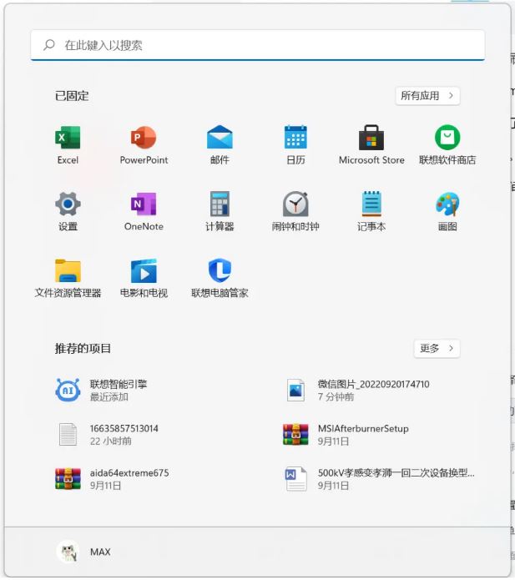The image size is (515, 580).
Task: Click the search magnifier icon
Action: [x=49, y=45]
